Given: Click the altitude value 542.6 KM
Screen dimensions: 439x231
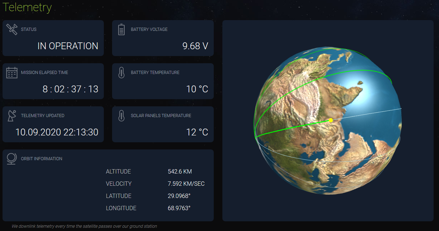Looking at the screenshot, I should click(x=180, y=172).
